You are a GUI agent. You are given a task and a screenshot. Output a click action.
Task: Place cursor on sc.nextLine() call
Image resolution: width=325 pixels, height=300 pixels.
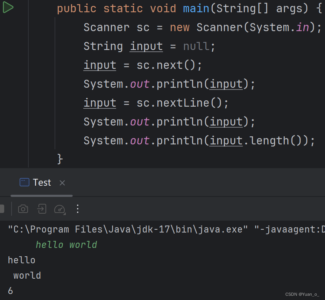pos(185,103)
